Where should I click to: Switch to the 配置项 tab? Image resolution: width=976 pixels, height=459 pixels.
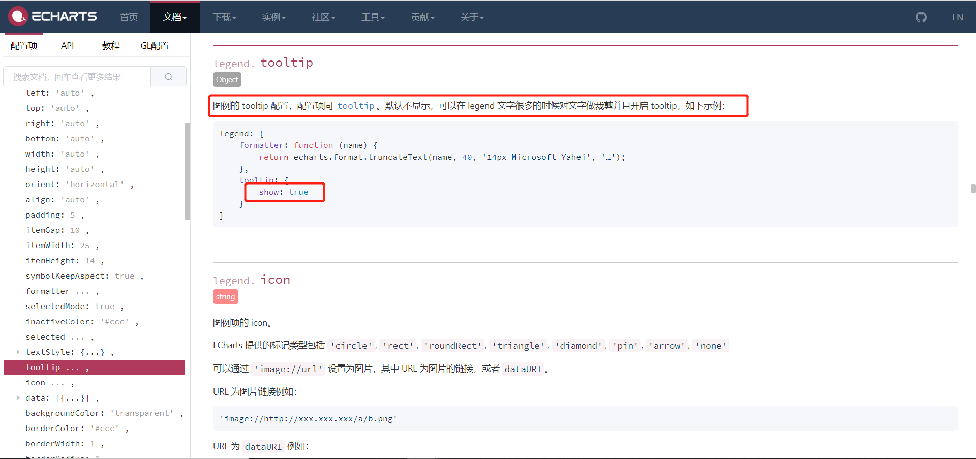click(24, 46)
